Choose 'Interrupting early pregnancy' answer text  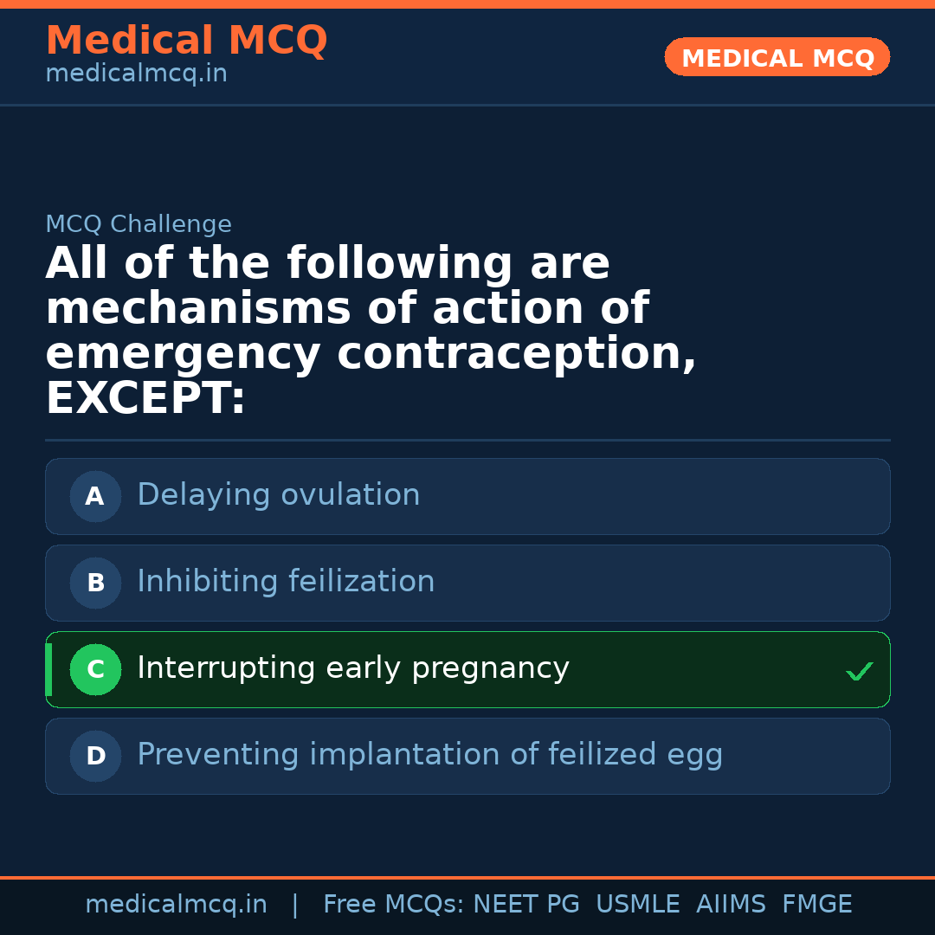point(352,668)
